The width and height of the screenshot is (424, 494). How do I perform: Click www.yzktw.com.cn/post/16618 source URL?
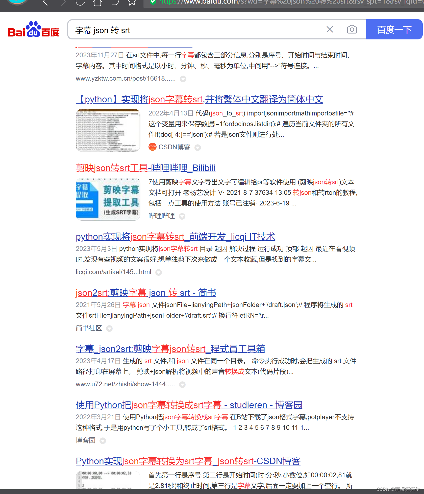tap(126, 79)
